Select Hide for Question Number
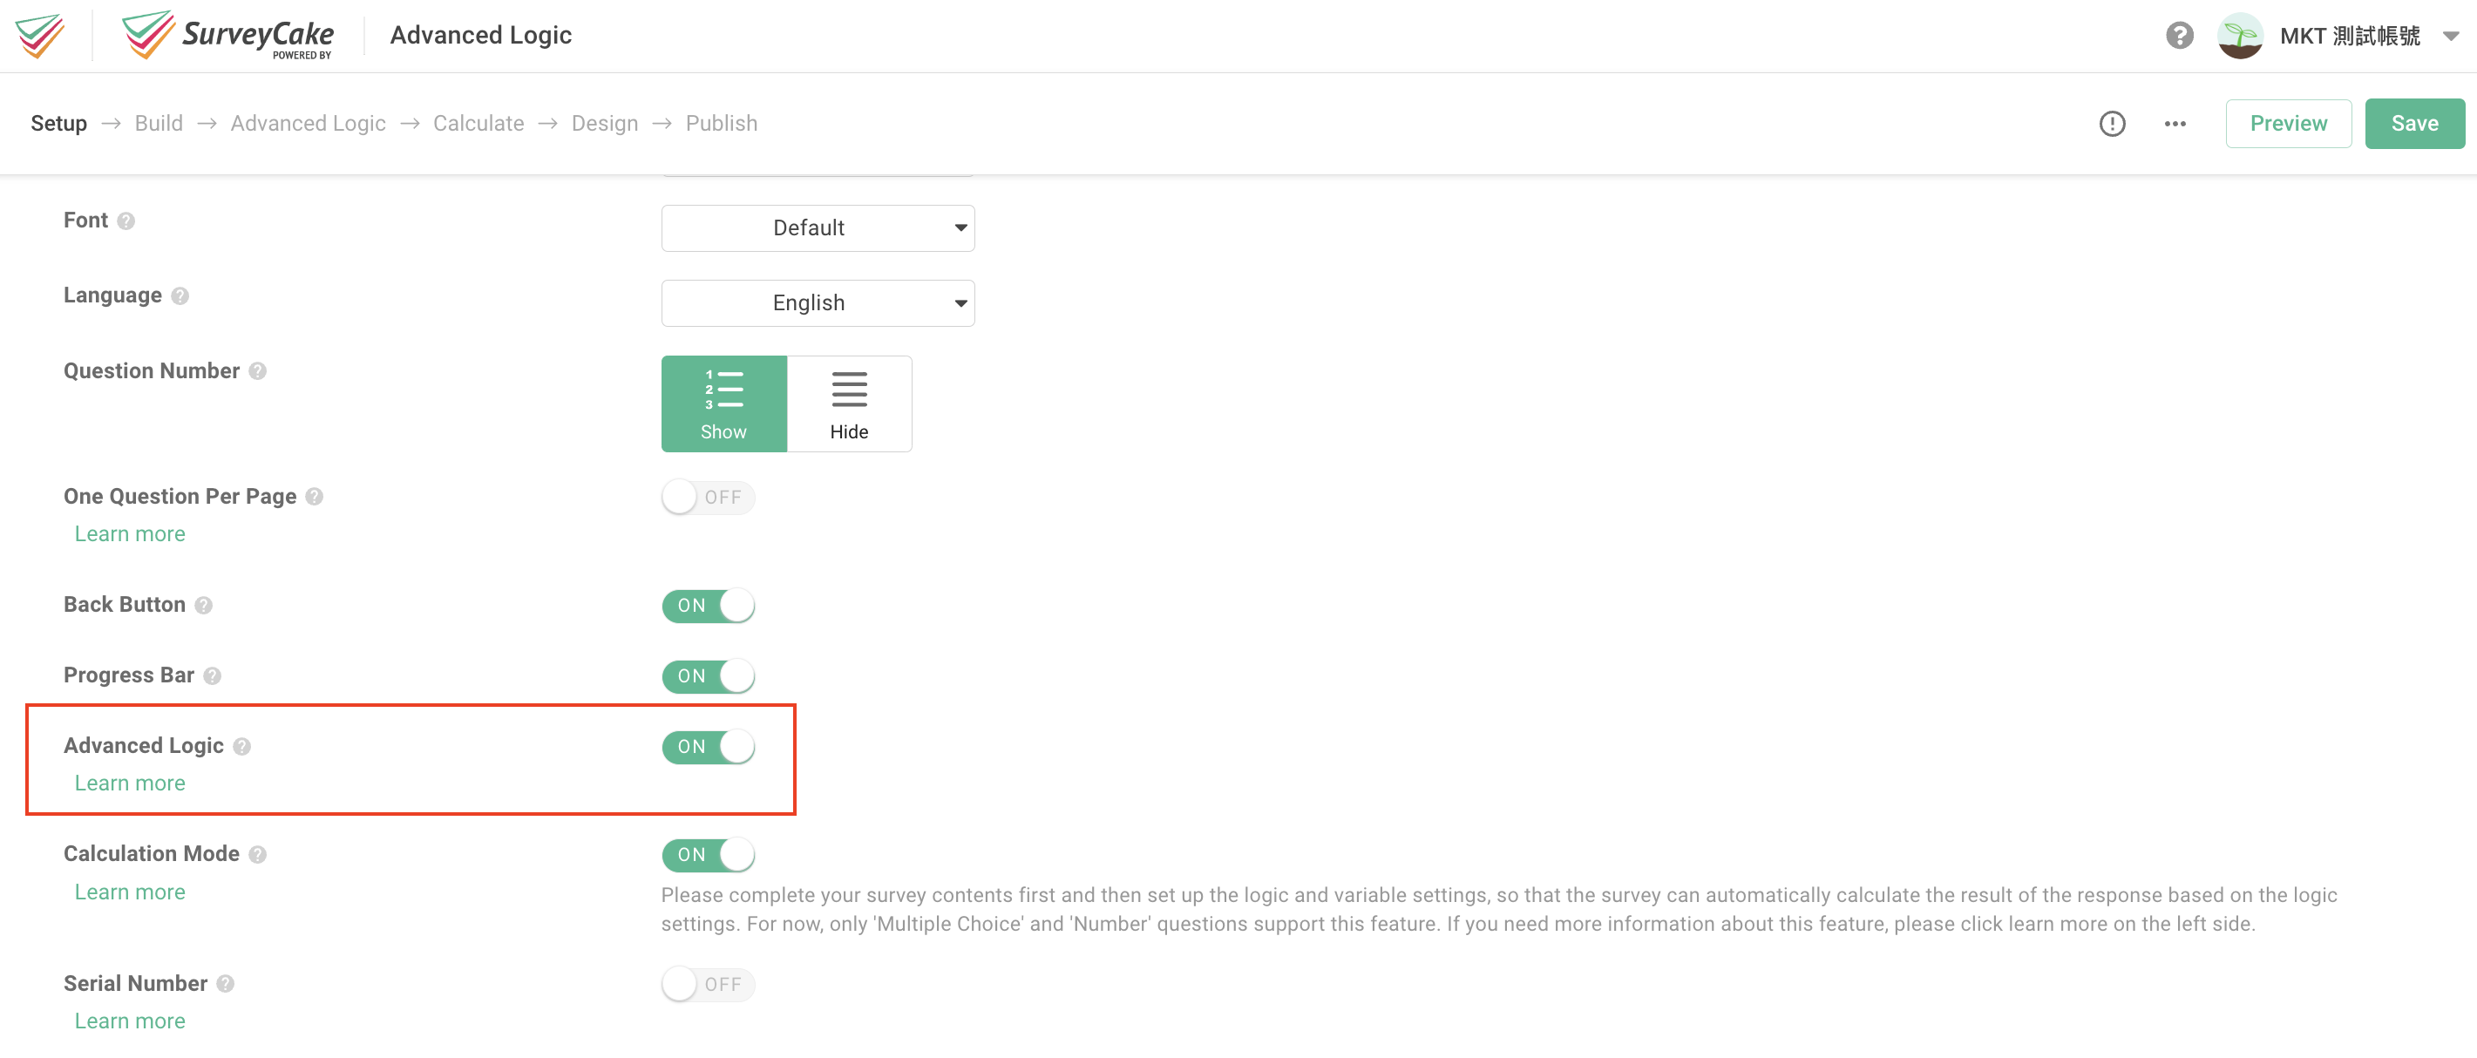The image size is (2477, 1058). [x=848, y=404]
